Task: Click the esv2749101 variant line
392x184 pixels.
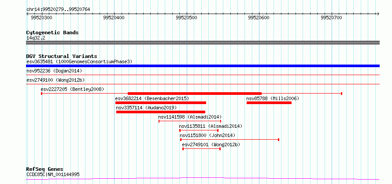Action: click(201, 149)
